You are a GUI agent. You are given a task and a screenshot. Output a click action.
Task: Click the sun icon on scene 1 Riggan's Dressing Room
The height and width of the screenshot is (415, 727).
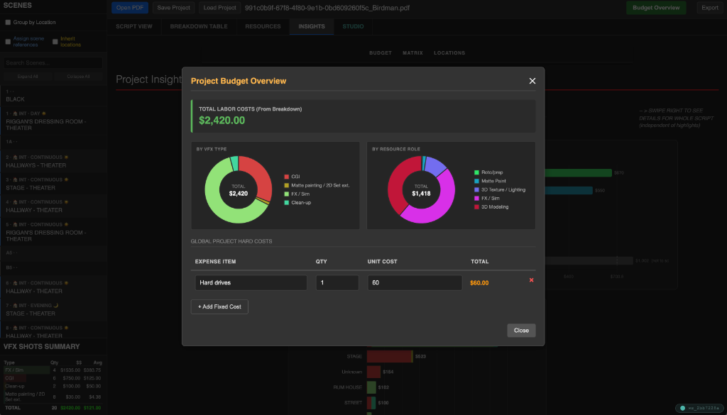(44, 112)
